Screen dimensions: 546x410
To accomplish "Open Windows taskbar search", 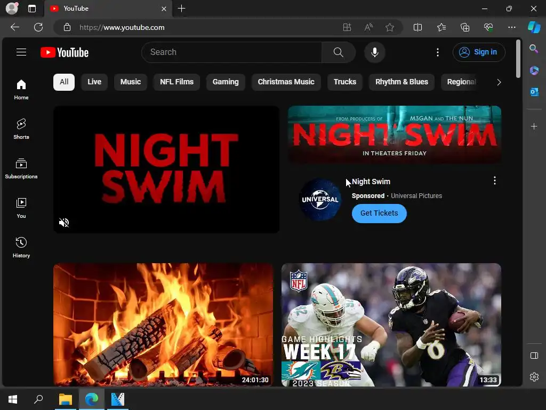I will coord(38,399).
